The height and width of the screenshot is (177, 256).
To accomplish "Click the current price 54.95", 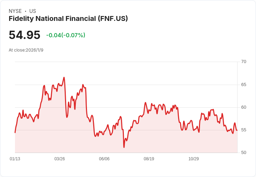I will pyautogui.click(x=24, y=35).
